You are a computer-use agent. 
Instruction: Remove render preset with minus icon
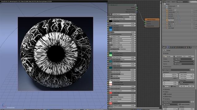[x=193, y=70]
